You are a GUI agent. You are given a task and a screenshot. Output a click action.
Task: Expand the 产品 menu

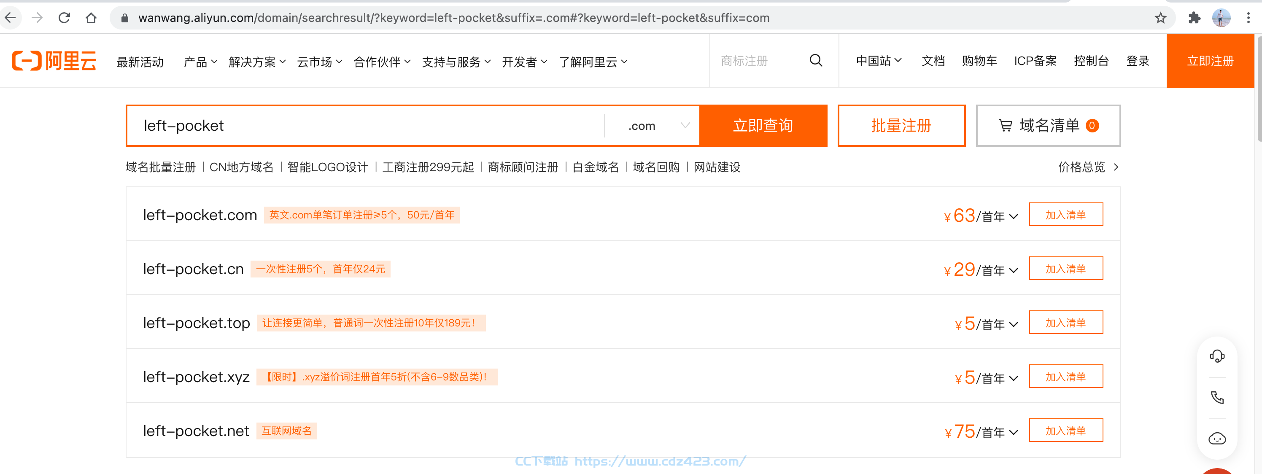coord(200,62)
